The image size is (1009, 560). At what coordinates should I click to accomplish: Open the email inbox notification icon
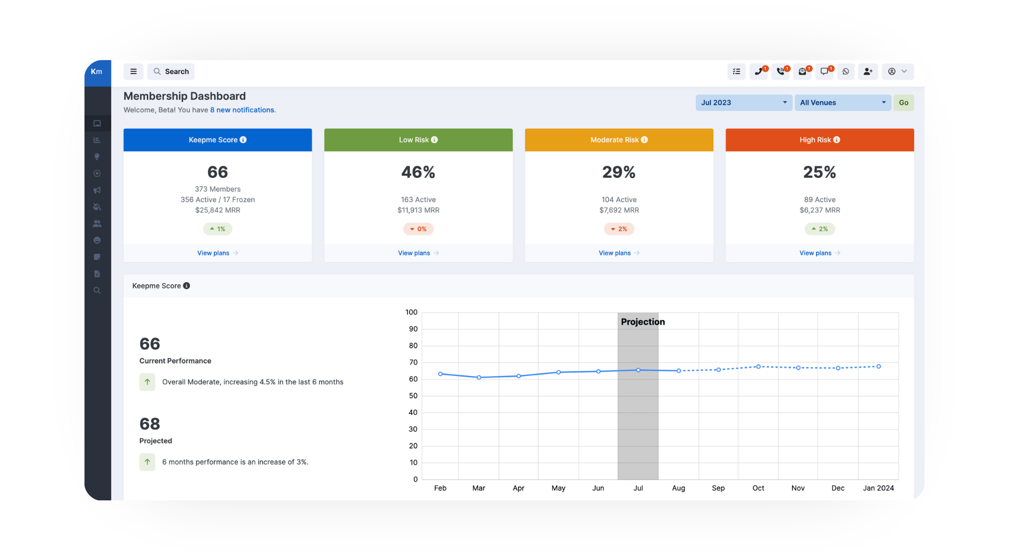click(802, 72)
